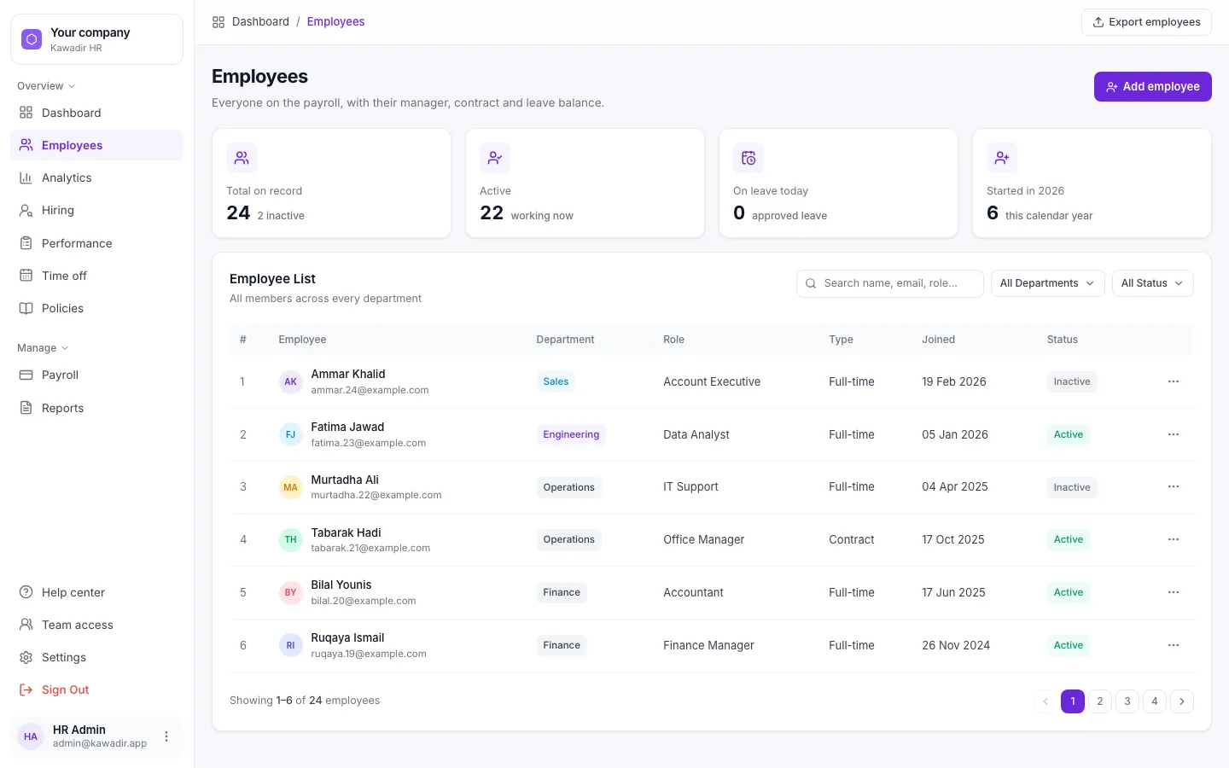The image size is (1229, 768).
Task: Click the Total on record card icon
Action: pos(242,158)
